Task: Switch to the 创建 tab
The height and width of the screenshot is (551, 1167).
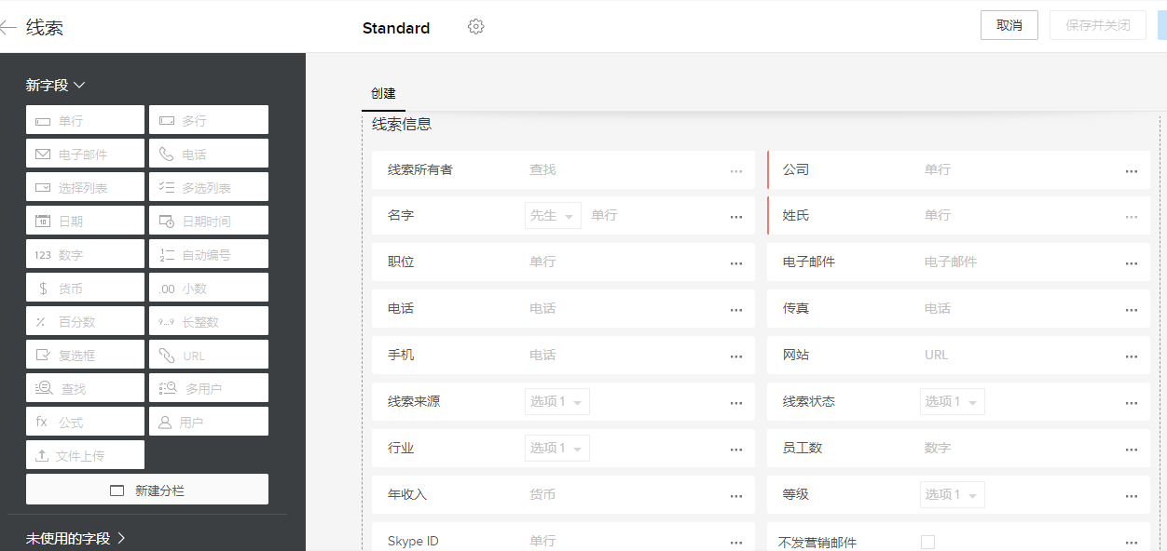Action: 385,93
